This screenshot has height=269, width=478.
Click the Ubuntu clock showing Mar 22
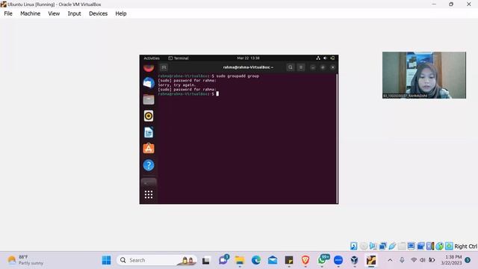click(248, 58)
